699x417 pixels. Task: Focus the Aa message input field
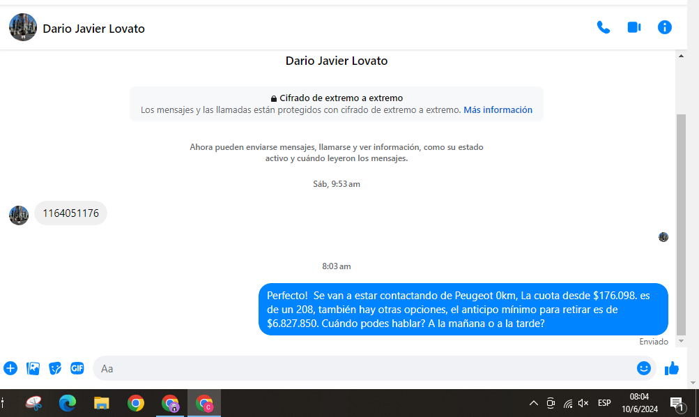pos(363,368)
